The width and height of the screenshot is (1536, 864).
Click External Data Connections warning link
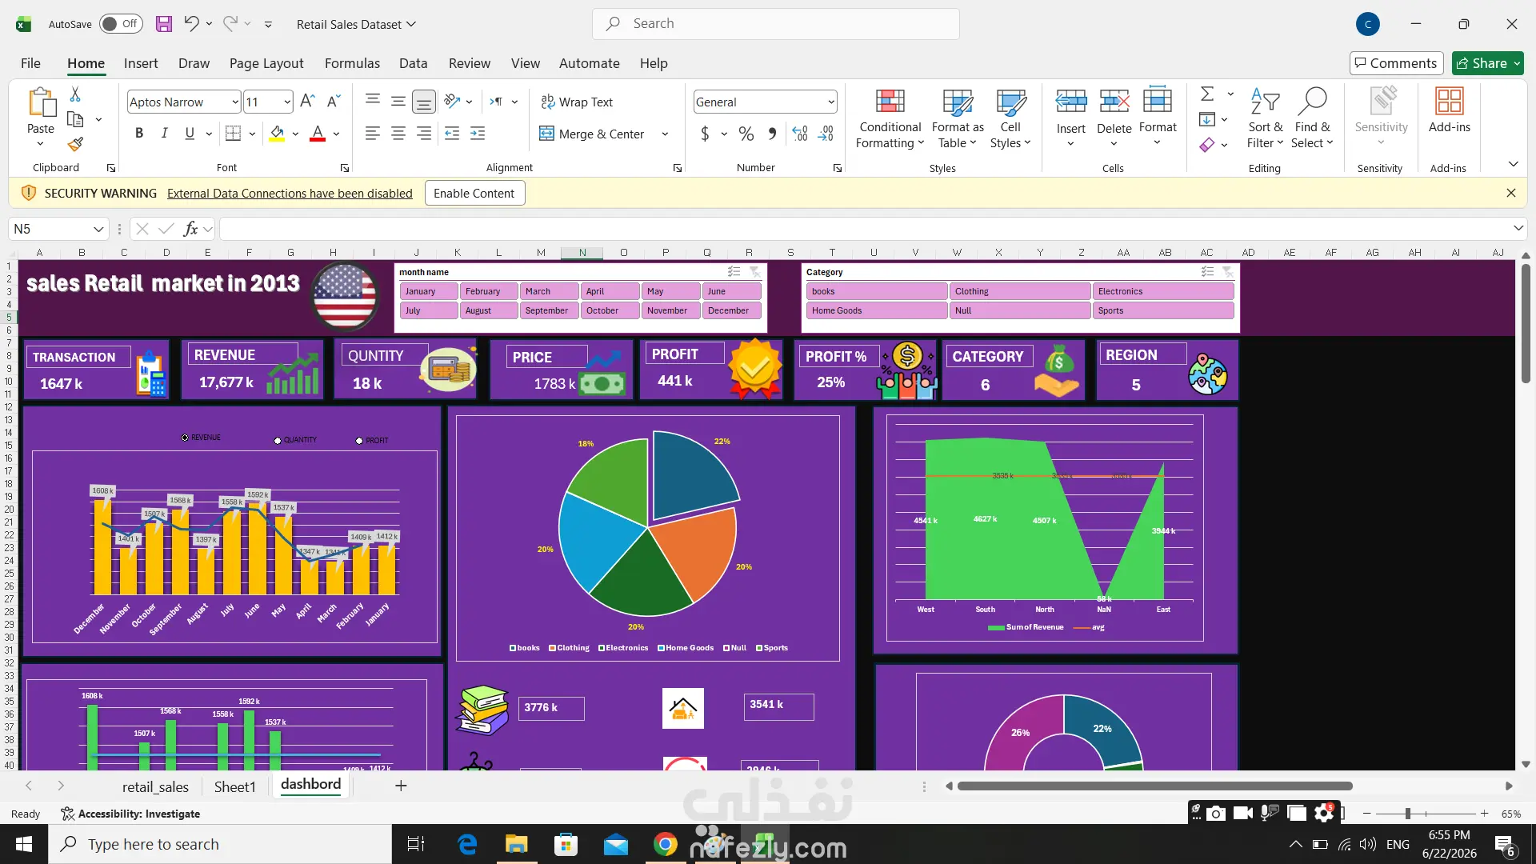pos(290,193)
